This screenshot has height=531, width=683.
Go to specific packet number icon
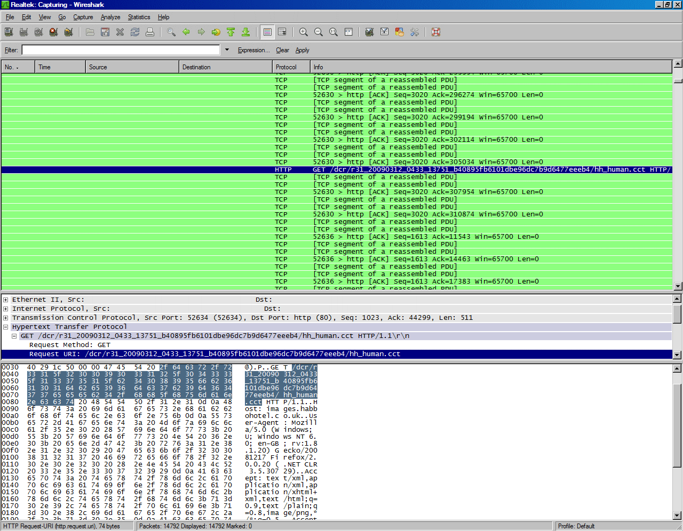click(216, 32)
